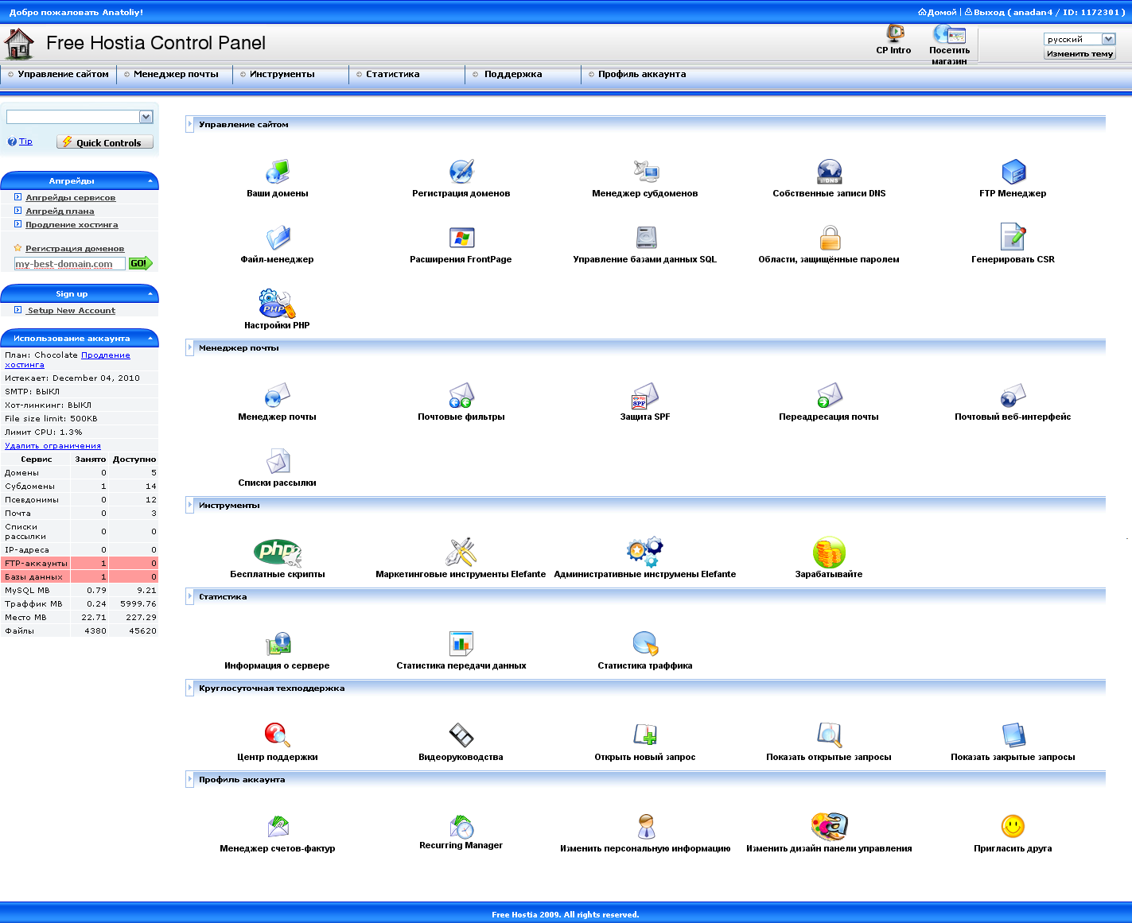Image resolution: width=1132 pixels, height=923 pixels.
Task: Collapse the Использование аккаунта sidebar panel
Action: [x=150, y=339]
